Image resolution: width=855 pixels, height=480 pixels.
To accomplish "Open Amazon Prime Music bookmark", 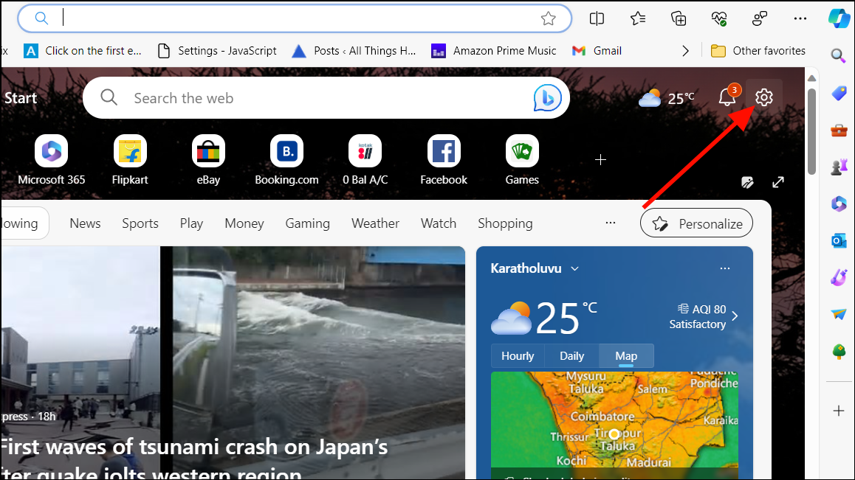I will click(x=493, y=51).
